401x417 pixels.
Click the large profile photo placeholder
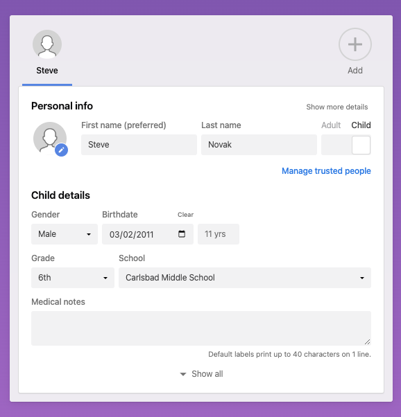[50, 139]
